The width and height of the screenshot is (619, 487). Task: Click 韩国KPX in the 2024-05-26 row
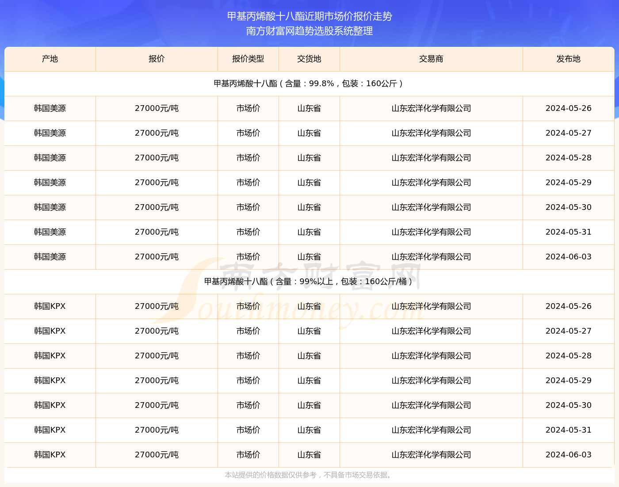(x=50, y=306)
